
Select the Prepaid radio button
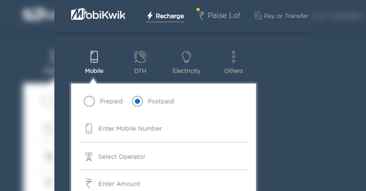(x=89, y=101)
